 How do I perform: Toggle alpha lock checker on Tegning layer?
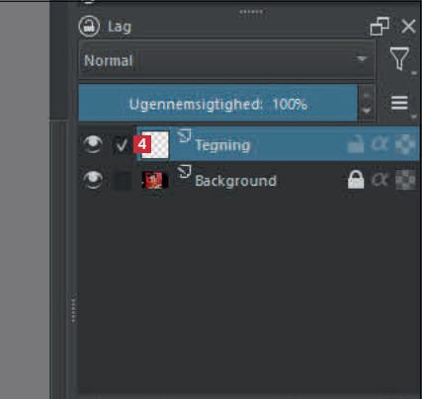405,145
